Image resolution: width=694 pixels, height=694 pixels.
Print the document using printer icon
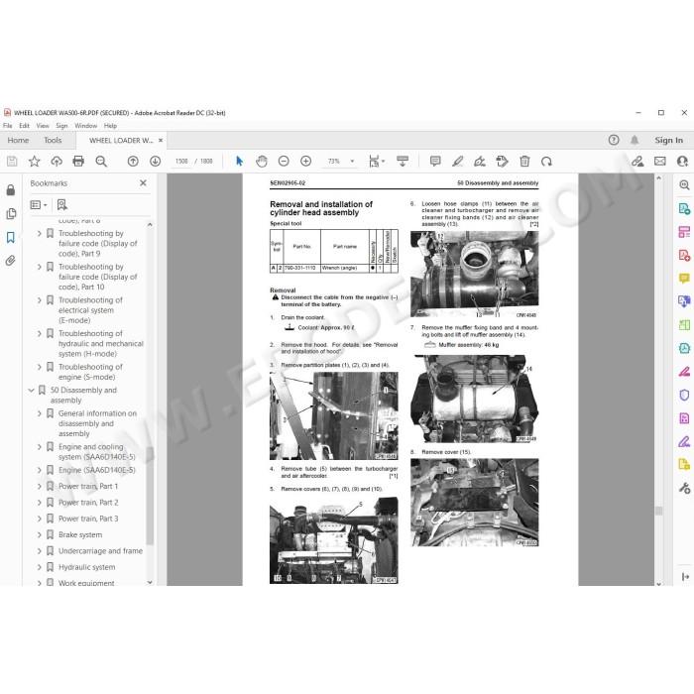(x=78, y=162)
